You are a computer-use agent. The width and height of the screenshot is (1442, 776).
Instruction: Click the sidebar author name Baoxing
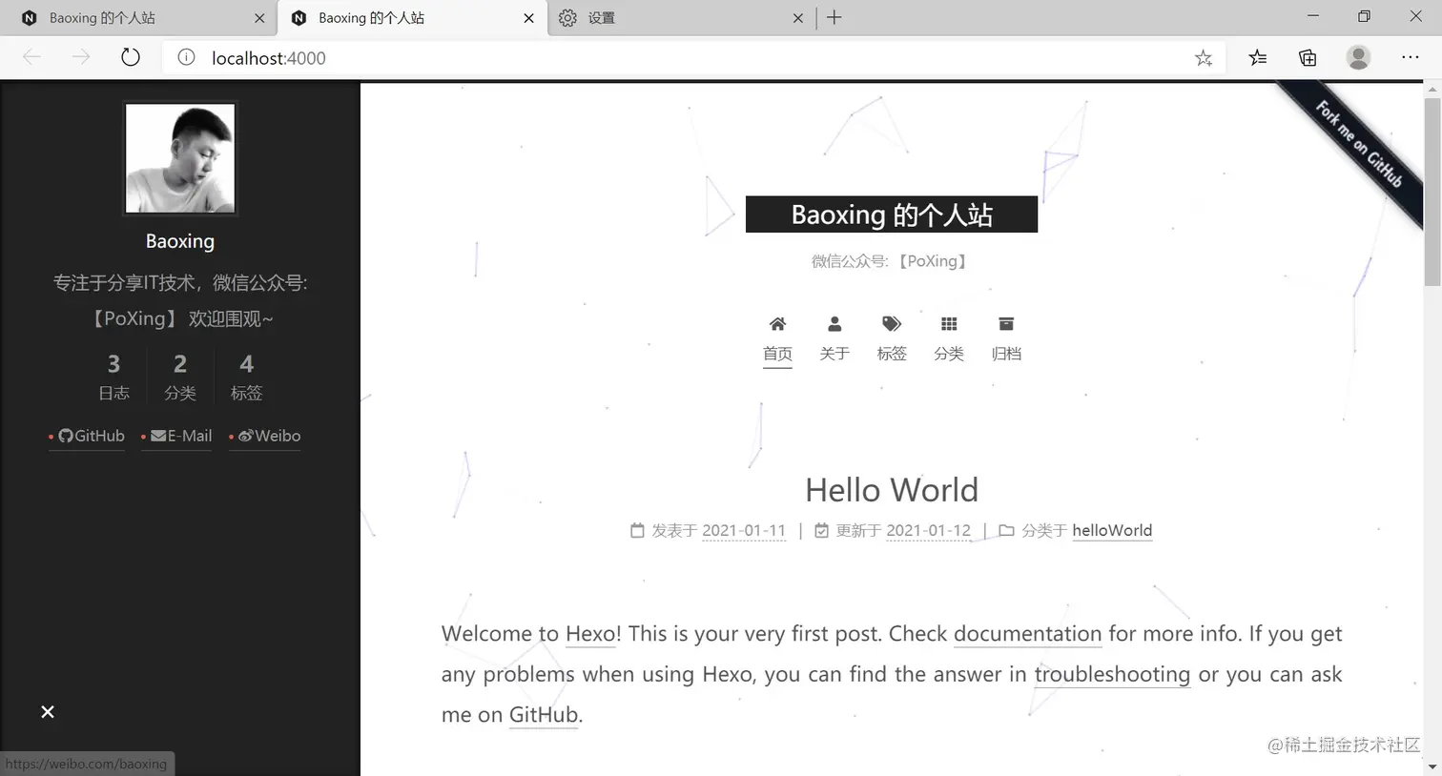[180, 241]
